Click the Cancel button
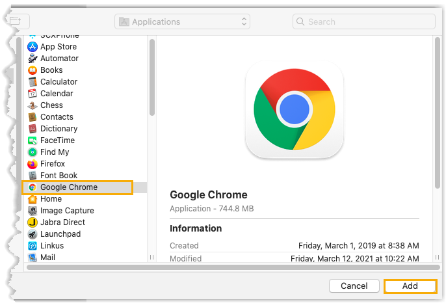The width and height of the screenshot is (446, 307). click(354, 286)
